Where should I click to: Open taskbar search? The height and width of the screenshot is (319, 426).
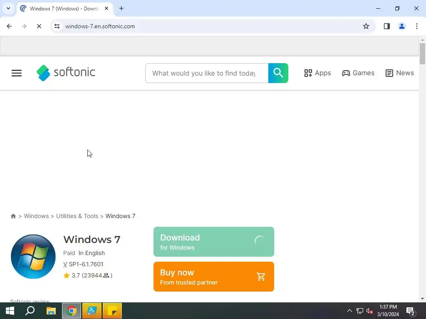(30, 311)
